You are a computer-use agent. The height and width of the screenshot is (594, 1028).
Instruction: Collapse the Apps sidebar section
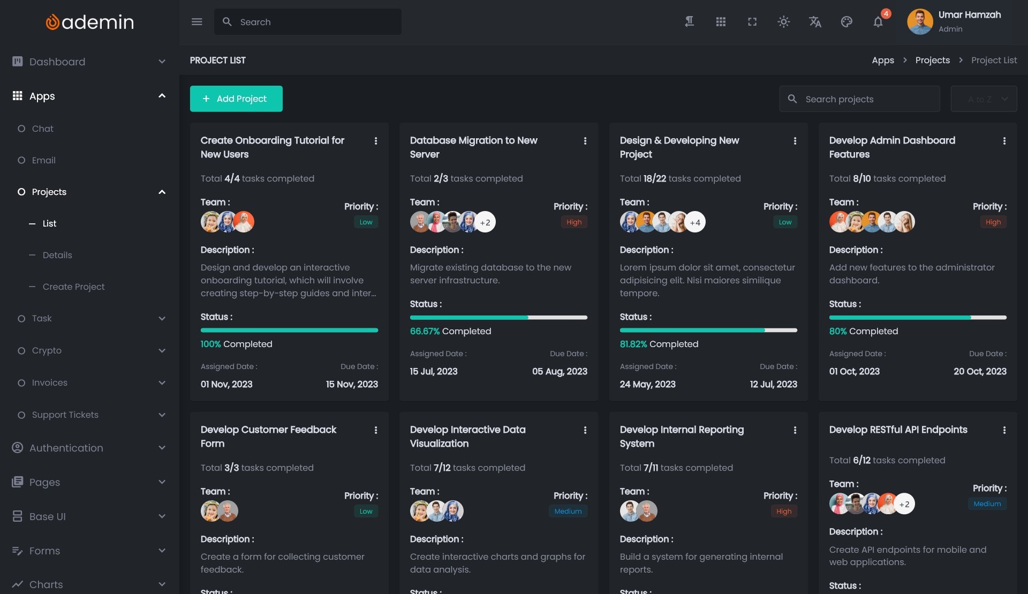[x=162, y=96]
